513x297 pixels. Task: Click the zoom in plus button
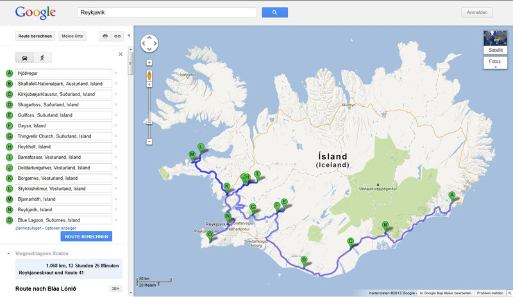coord(149,63)
